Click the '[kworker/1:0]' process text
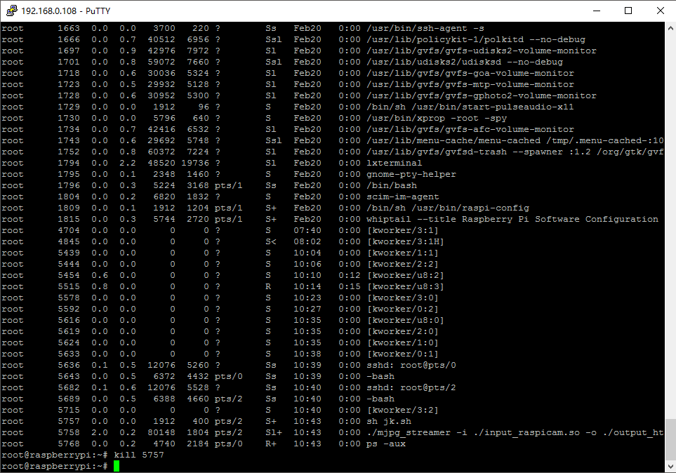This screenshot has width=676, height=473. click(403, 342)
